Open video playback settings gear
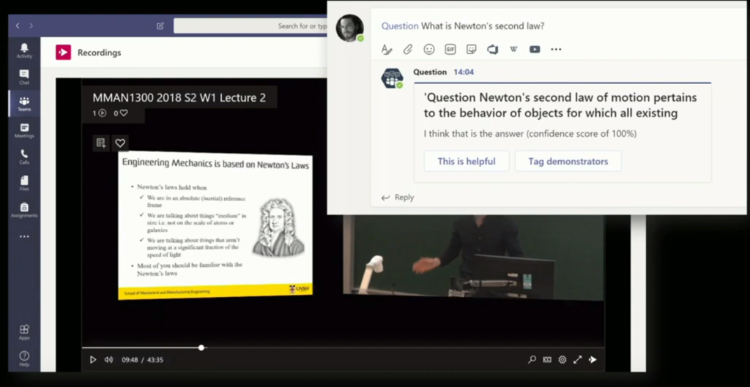 click(562, 360)
